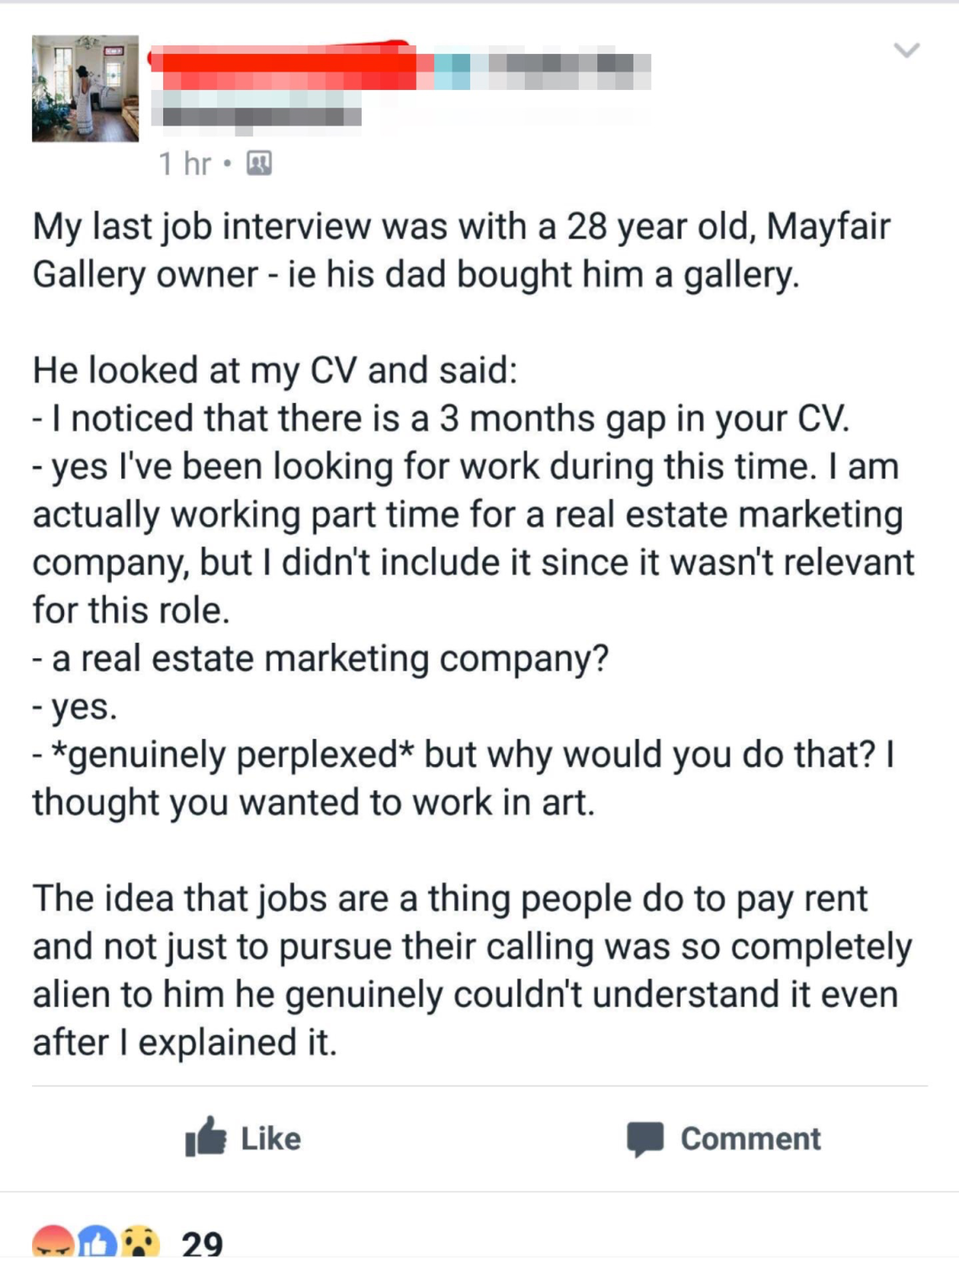Click the paragraph starting 'My last job interview'
Viewport: 959px width, 1279px height.
(x=461, y=251)
